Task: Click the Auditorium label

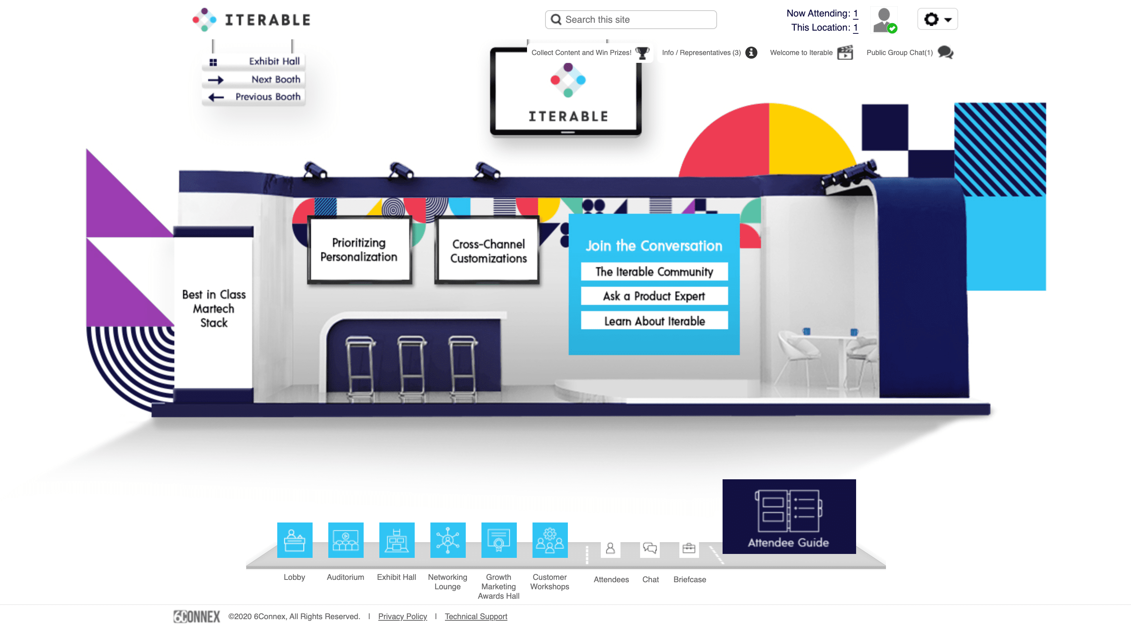Action: pyautogui.click(x=346, y=577)
